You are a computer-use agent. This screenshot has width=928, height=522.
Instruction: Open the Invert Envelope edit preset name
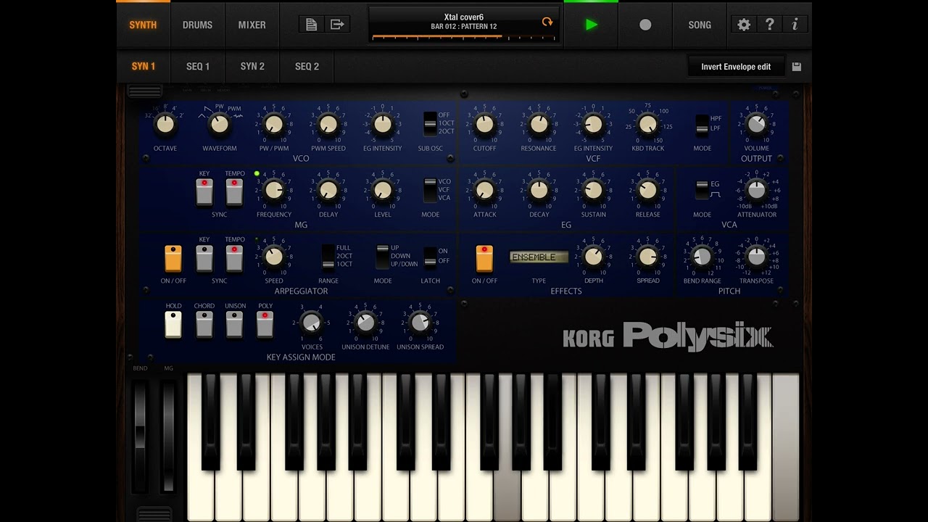coord(736,67)
